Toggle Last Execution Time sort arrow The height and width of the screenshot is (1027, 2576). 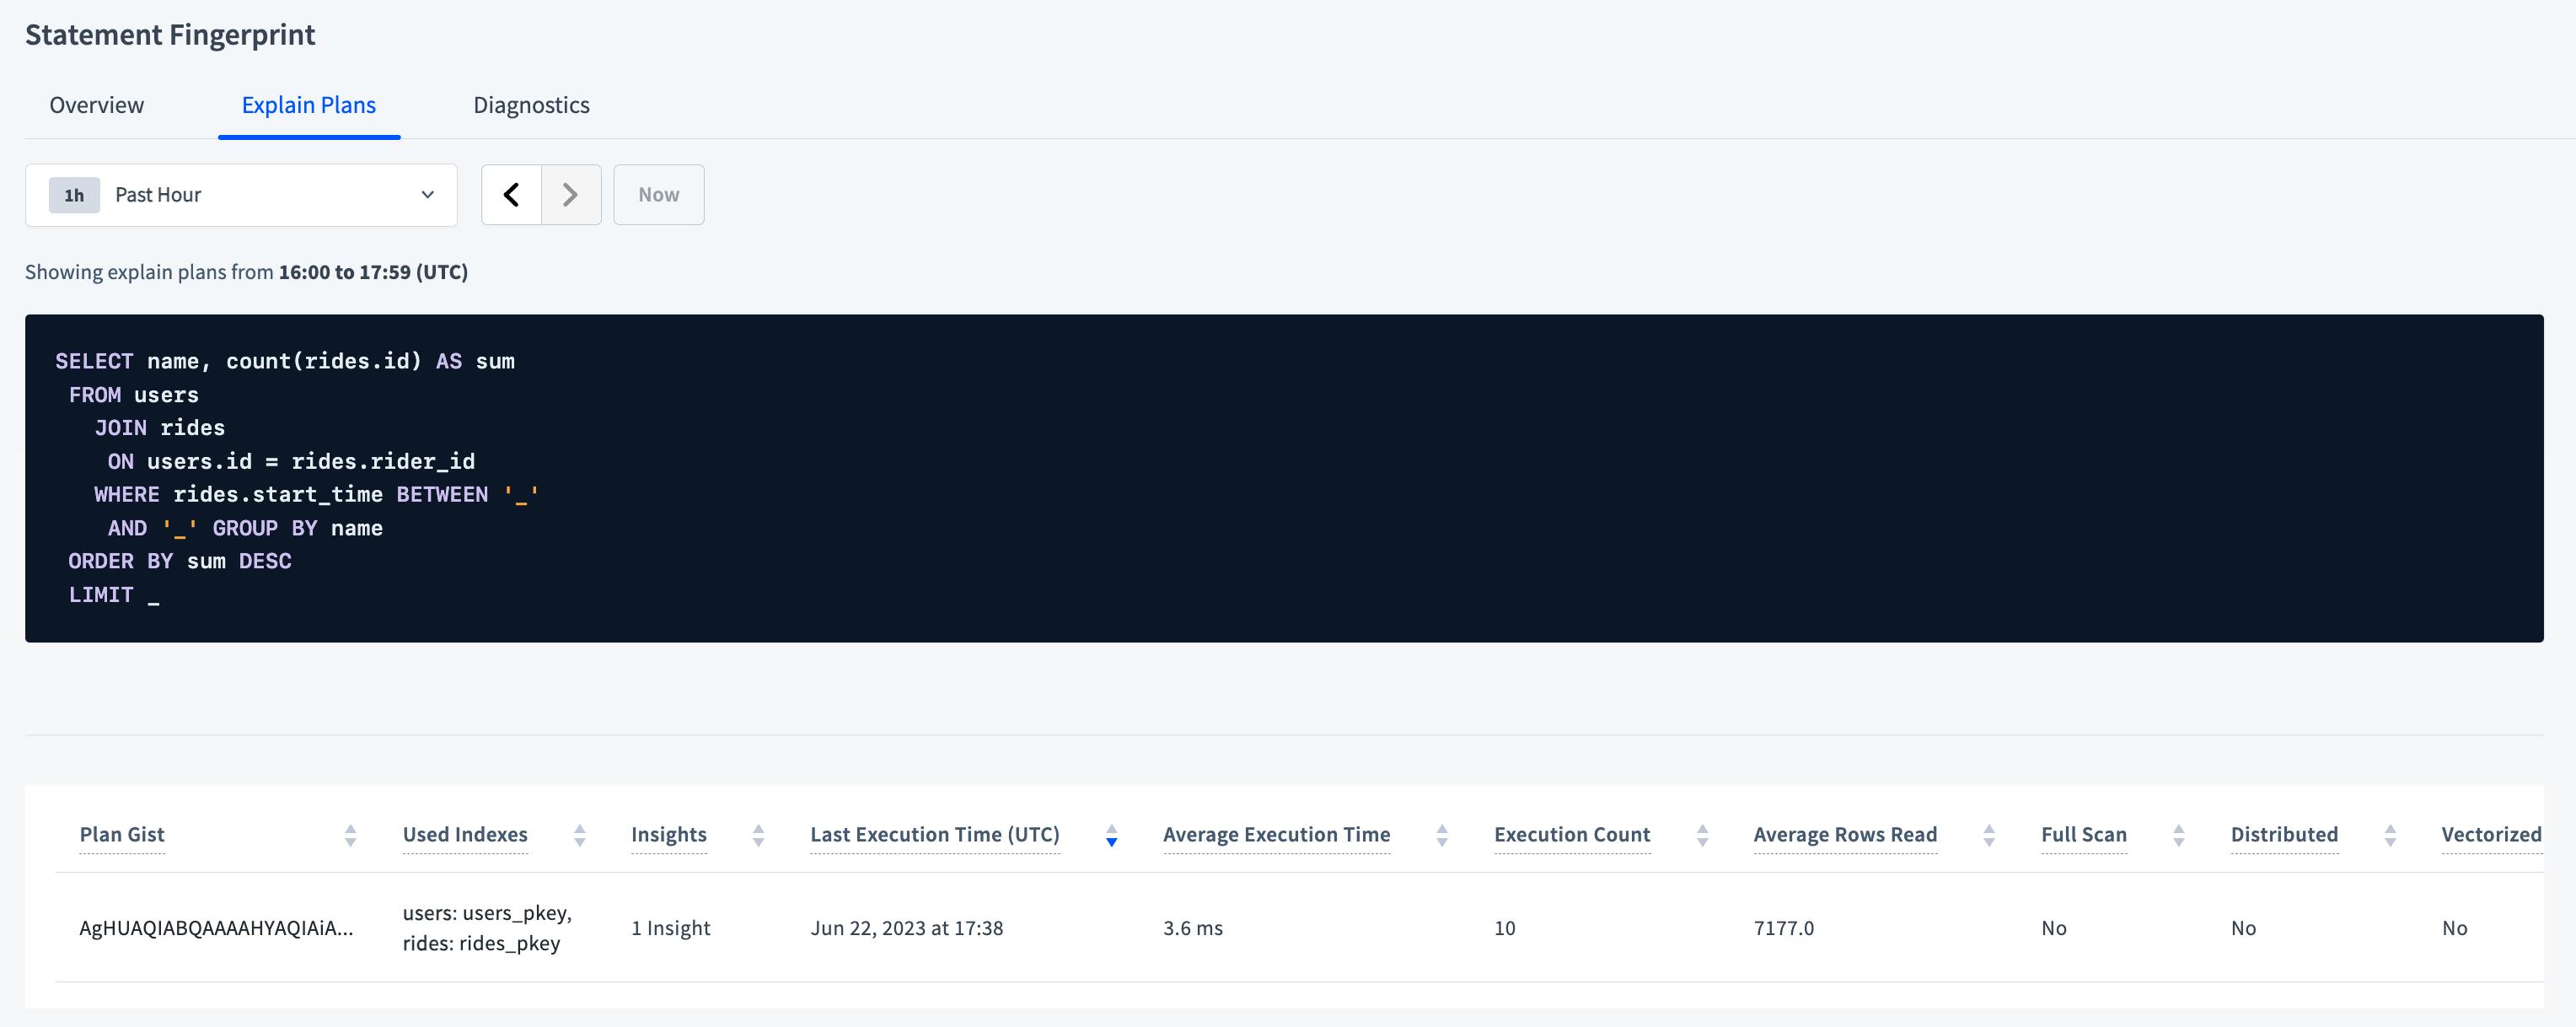pos(1111,836)
